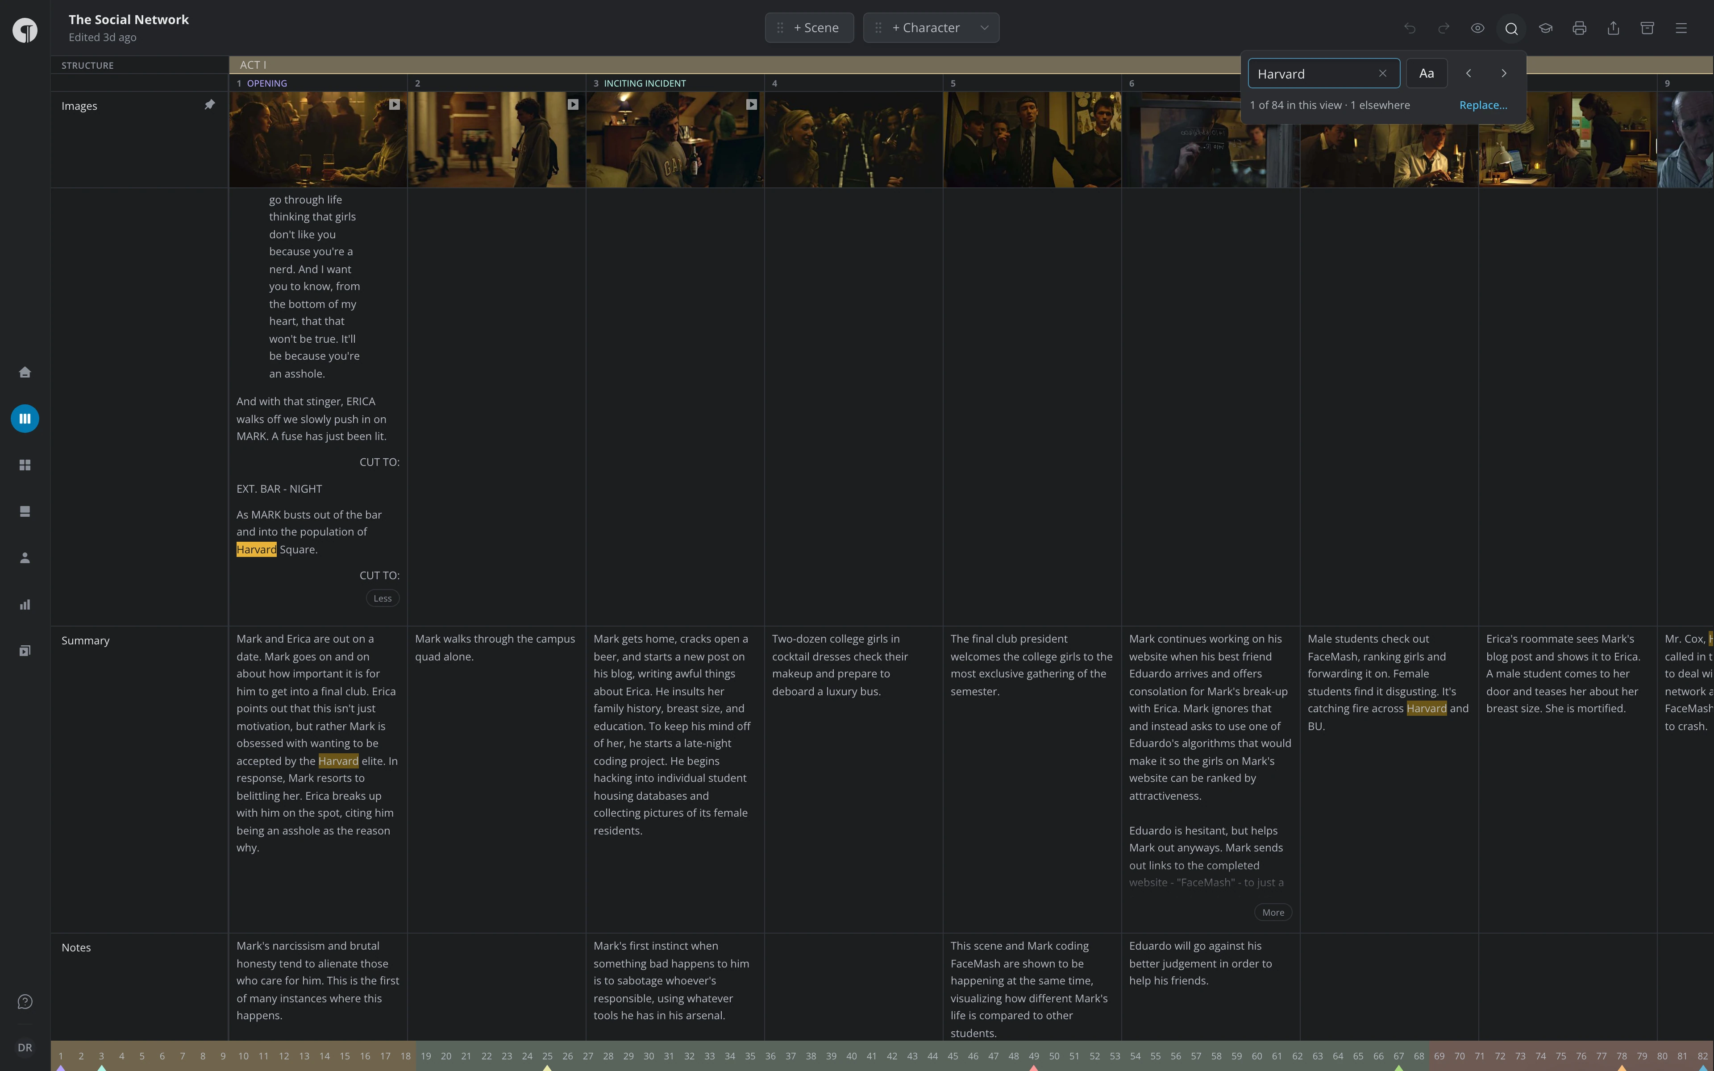Select the scene 5 image thumbnail
Viewport: 1714px width, 1071px height.
(1032, 140)
